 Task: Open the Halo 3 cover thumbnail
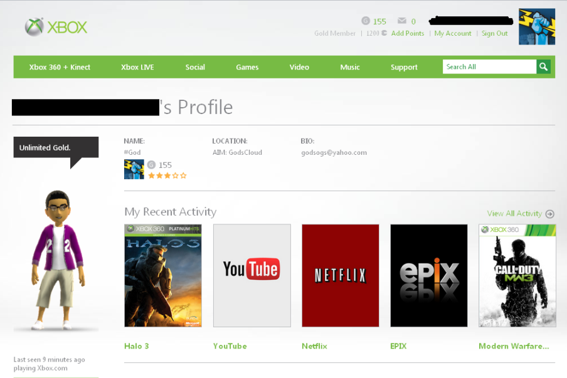coord(163,275)
